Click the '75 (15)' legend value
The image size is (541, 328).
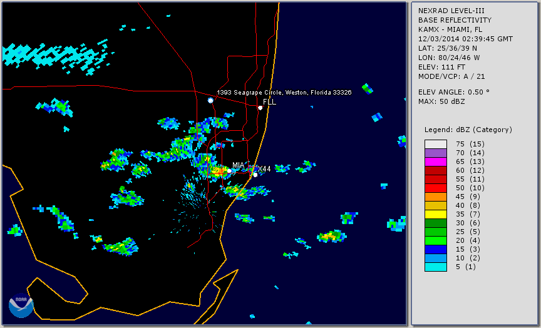click(470, 144)
